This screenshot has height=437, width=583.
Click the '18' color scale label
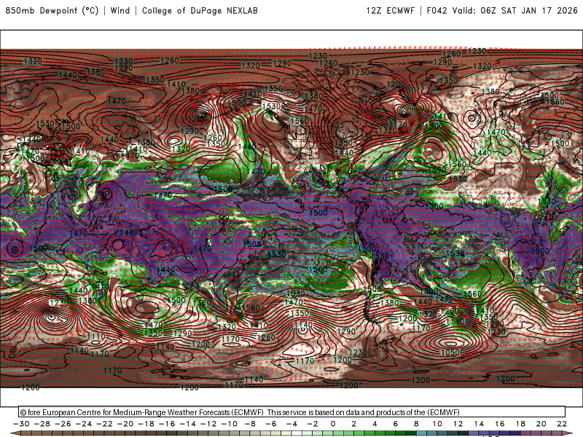520,424
